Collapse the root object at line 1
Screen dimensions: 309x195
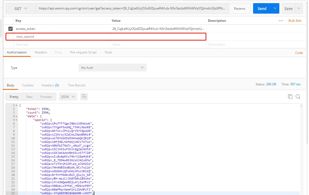point(16,105)
